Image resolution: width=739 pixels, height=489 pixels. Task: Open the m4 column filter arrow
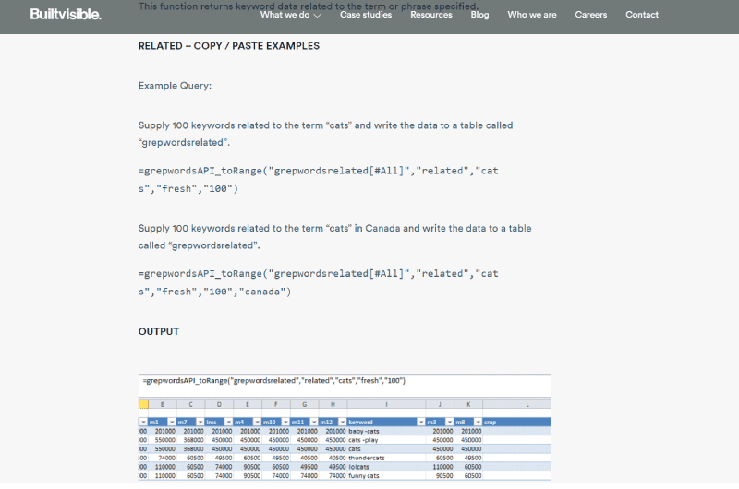[258, 423]
